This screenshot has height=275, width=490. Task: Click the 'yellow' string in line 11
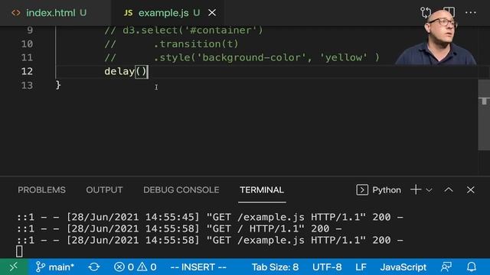[344, 57]
